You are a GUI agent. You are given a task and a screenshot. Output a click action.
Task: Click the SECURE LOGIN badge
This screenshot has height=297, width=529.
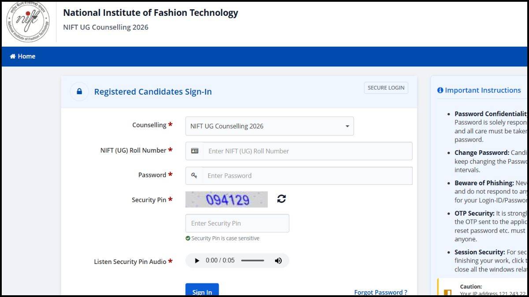point(386,88)
